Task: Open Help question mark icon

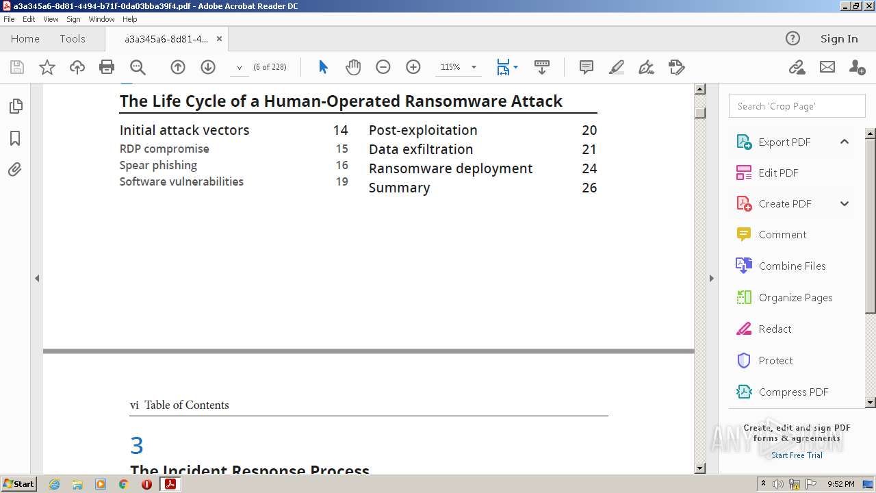Action: coord(793,38)
